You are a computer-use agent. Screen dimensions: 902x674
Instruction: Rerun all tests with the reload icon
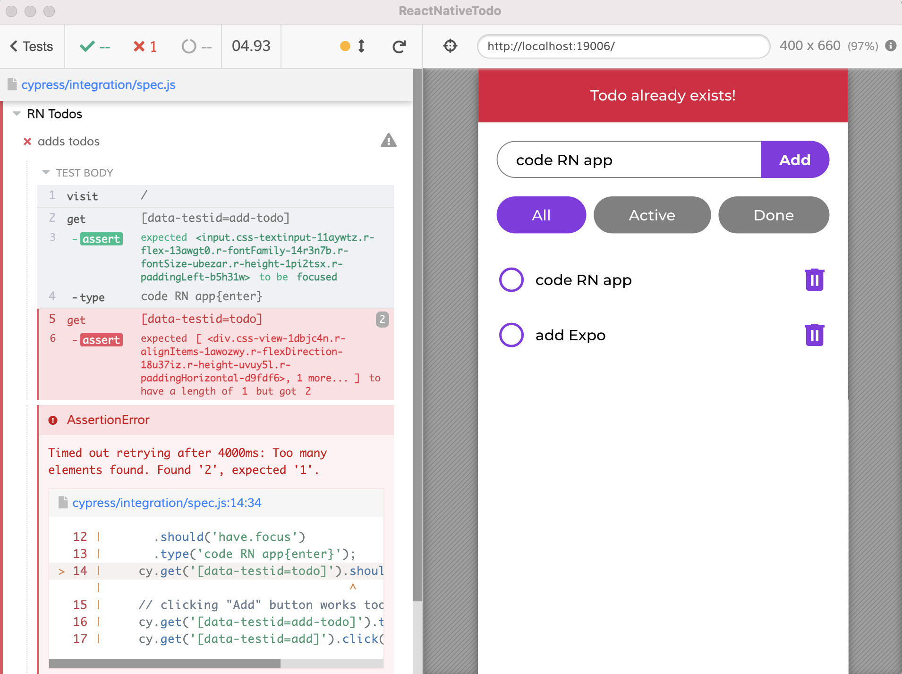click(x=399, y=46)
